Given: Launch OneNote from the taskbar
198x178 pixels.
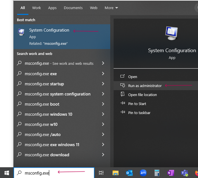Looking at the screenshot, I should tap(171, 173).
